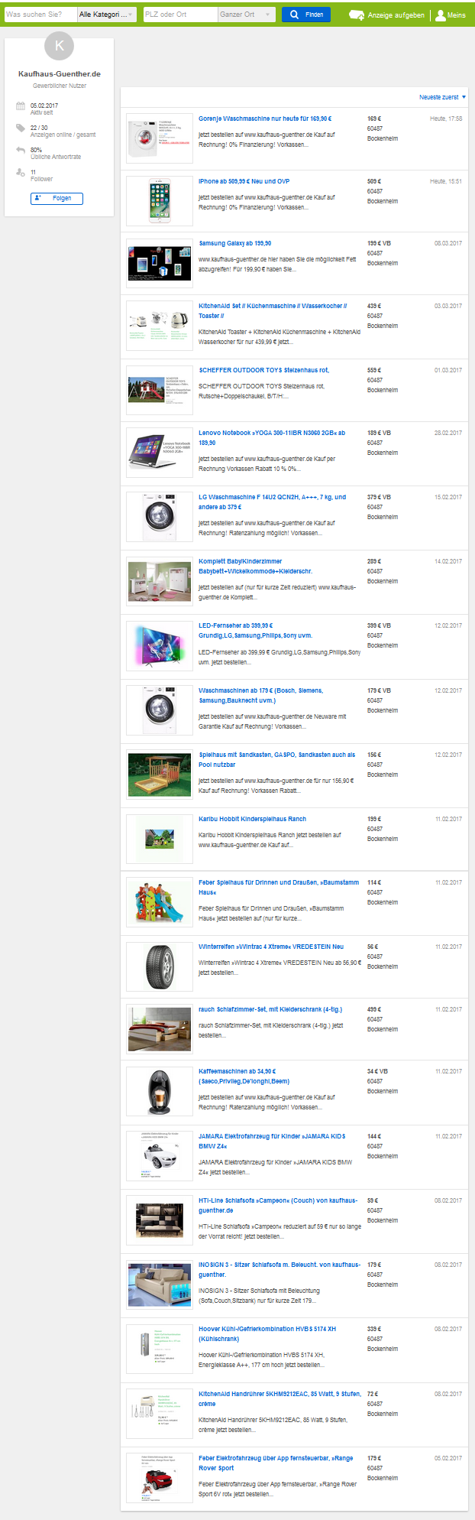
Task: Open the Karibu Hobbit Kinderspielhaus listing
Action: tap(253, 819)
